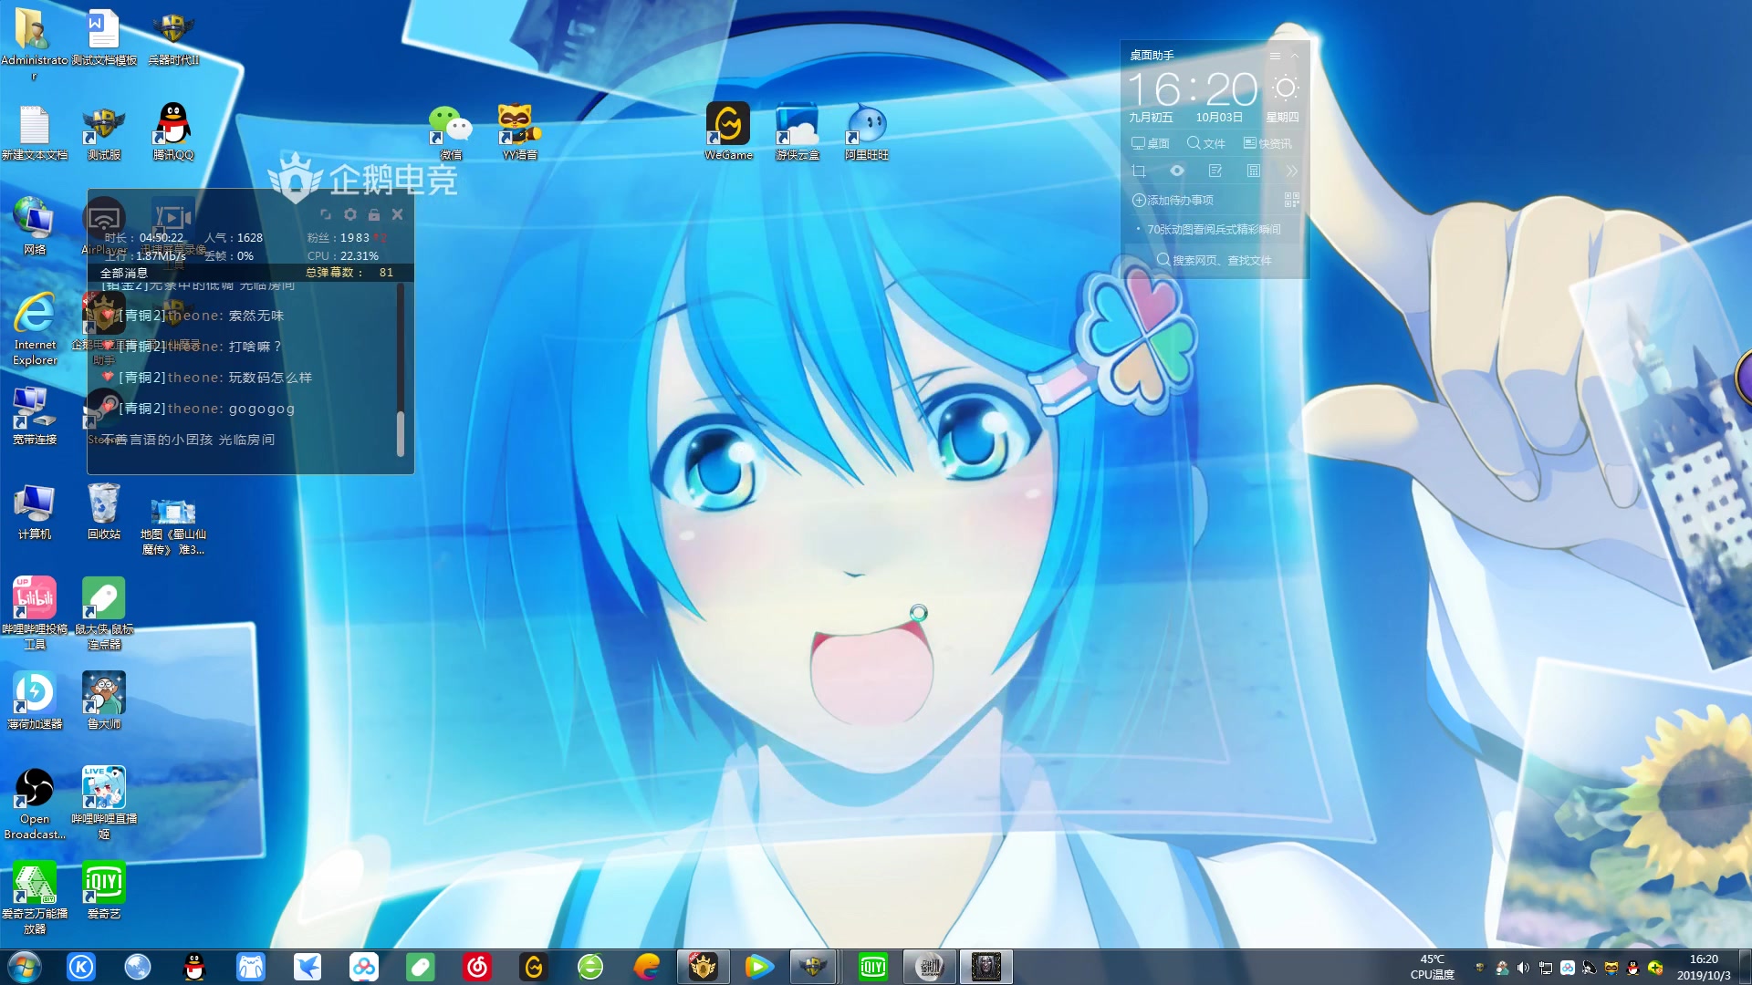Open the 回收站 recycle bin
This screenshot has width=1752, height=985.
(x=104, y=511)
